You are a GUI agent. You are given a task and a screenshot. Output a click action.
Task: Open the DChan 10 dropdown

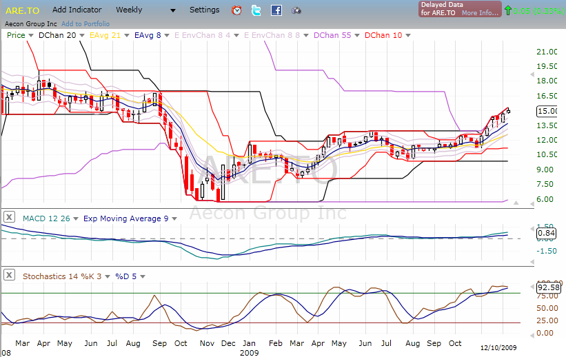(408, 35)
